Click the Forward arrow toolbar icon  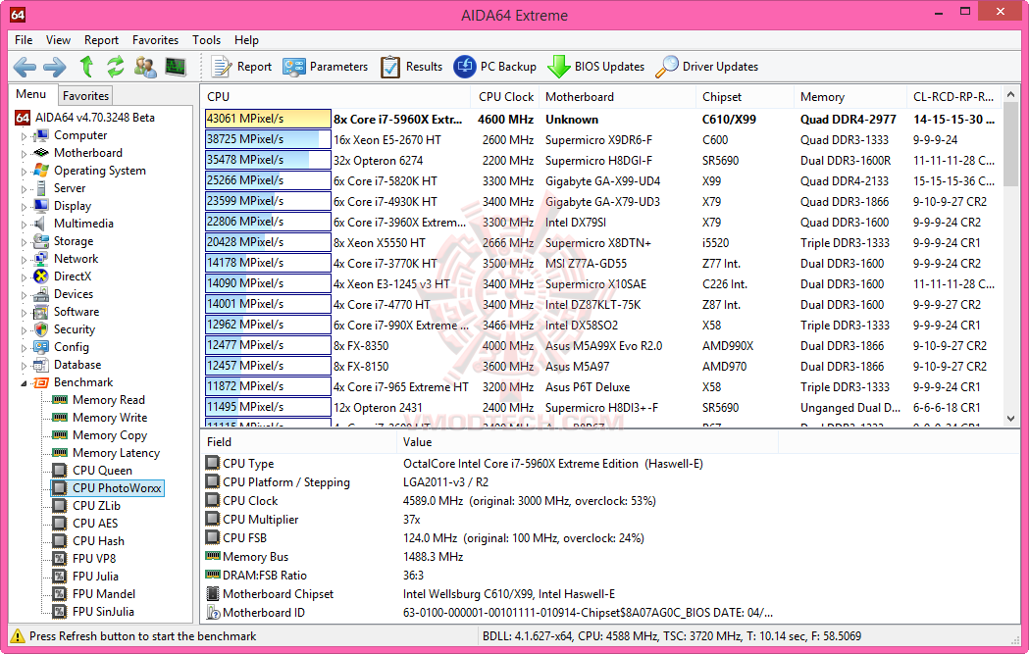click(55, 67)
